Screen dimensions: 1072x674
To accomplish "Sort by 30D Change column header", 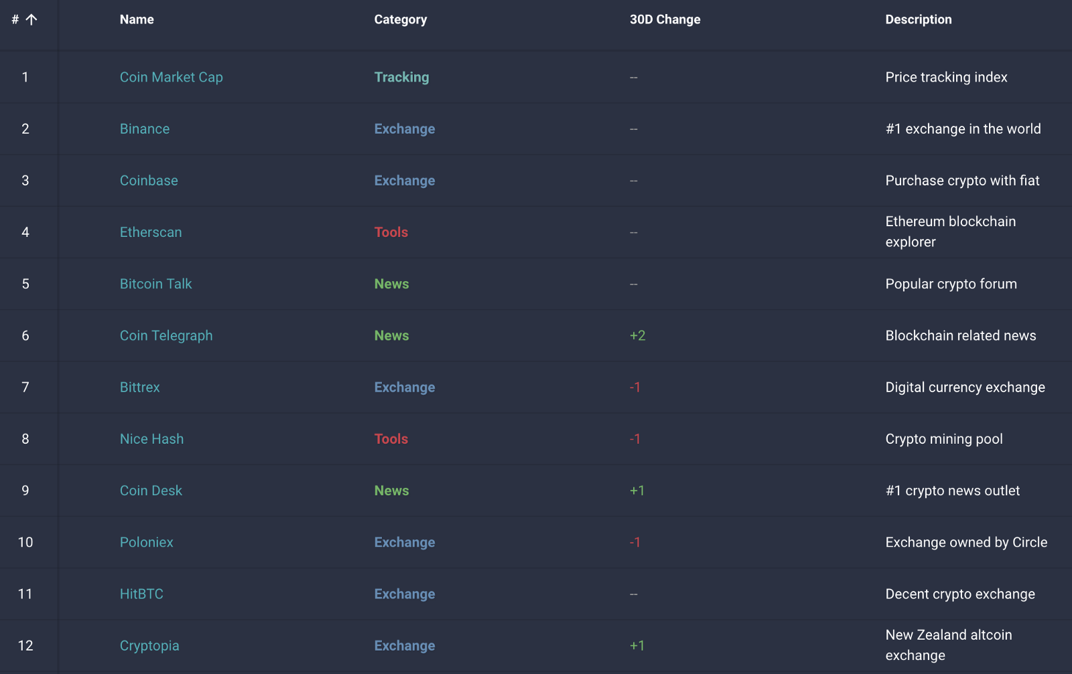I will pos(665,19).
